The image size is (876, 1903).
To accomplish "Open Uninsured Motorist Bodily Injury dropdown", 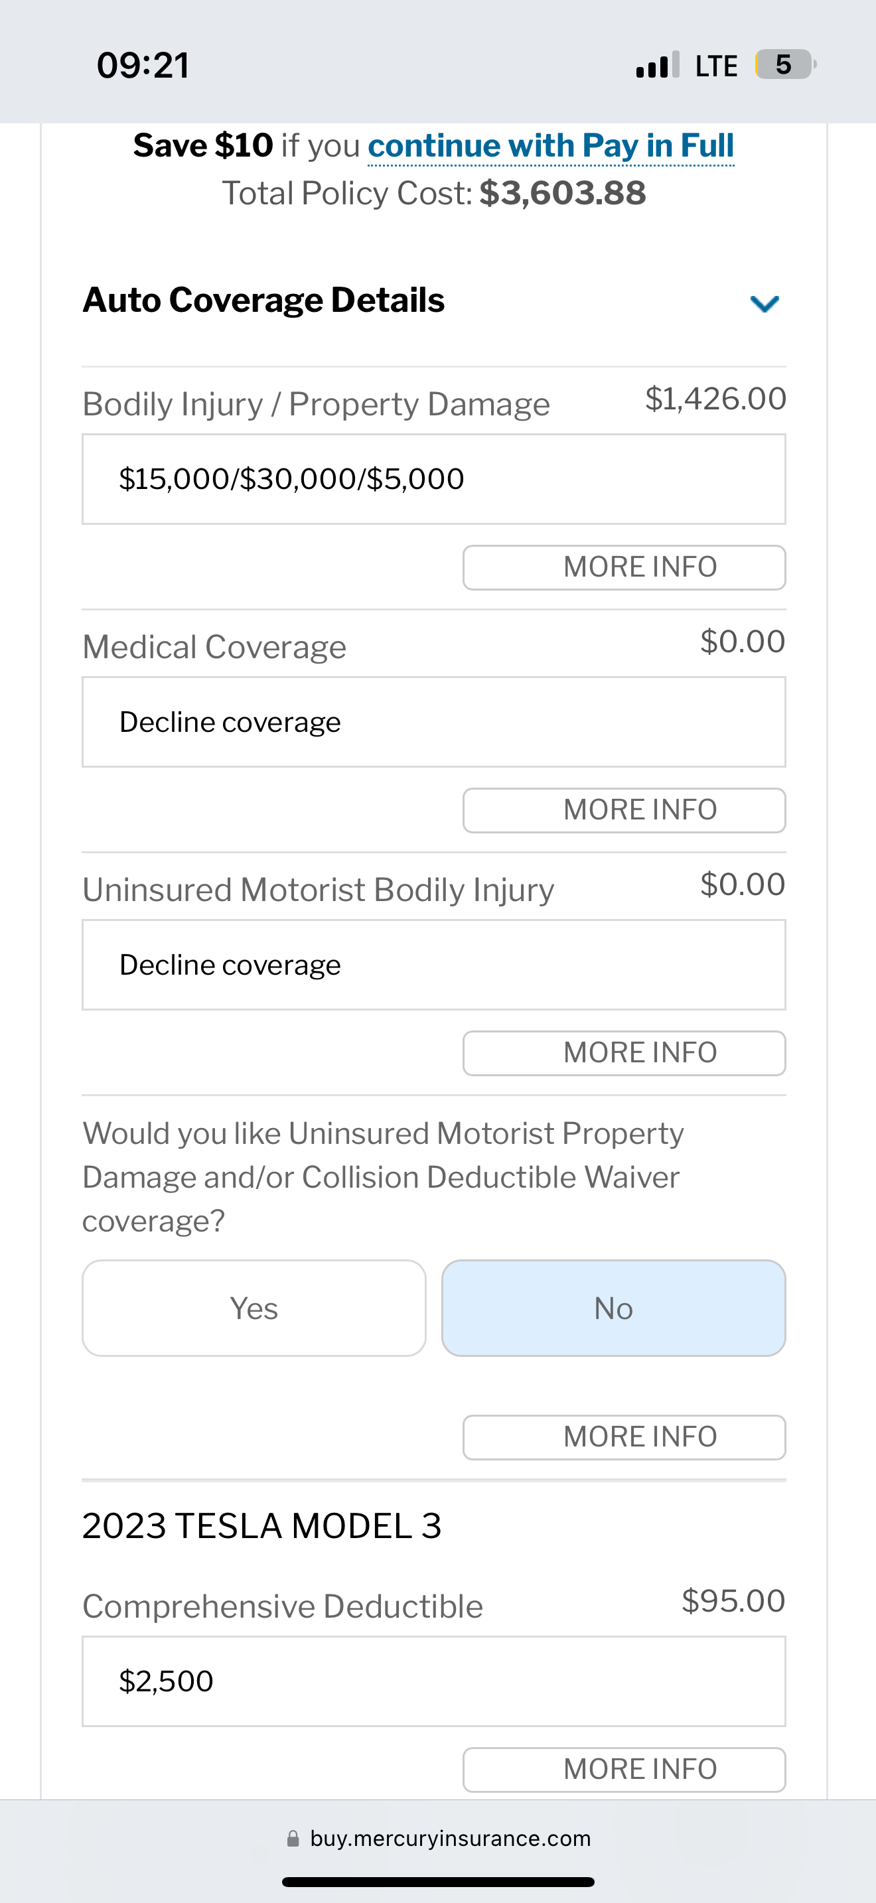I will click(x=433, y=965).
